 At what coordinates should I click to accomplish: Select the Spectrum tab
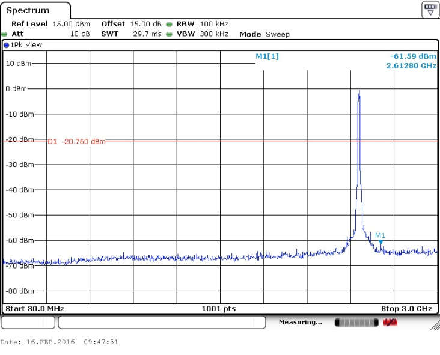[x=35, y=11]
